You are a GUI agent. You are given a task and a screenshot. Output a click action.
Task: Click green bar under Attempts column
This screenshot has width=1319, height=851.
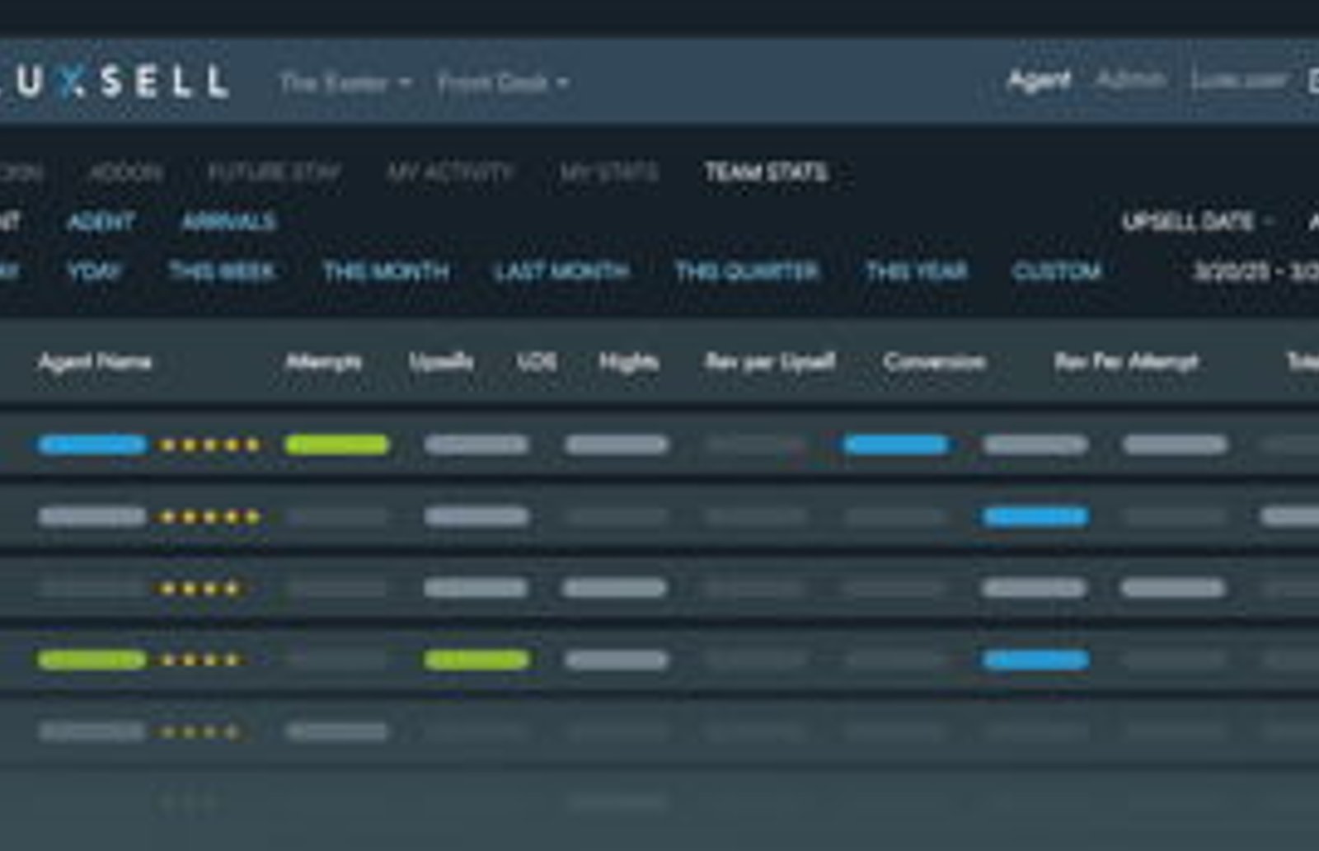[x=336, y=445]
